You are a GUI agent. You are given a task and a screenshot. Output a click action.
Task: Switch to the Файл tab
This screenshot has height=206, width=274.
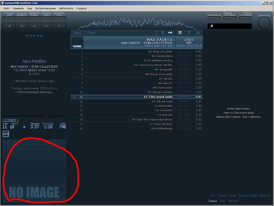pos(233,196)
